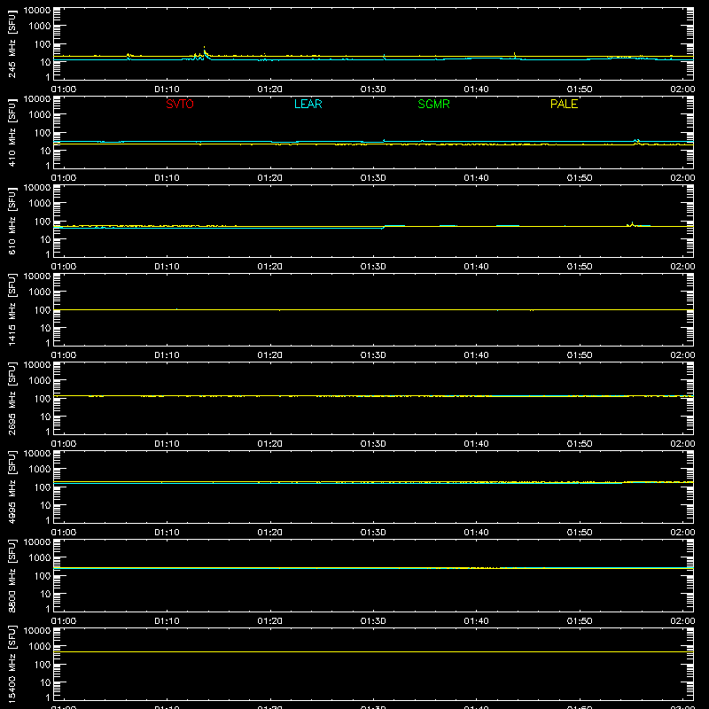This screenshot has height=709, width=709.
Task: Click the 10 label on 1415 MHz axis
Action: pyautogui.click(x=45, y=328)
